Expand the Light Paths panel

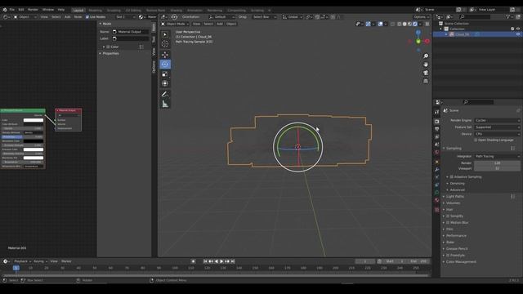tap(455, 196)
